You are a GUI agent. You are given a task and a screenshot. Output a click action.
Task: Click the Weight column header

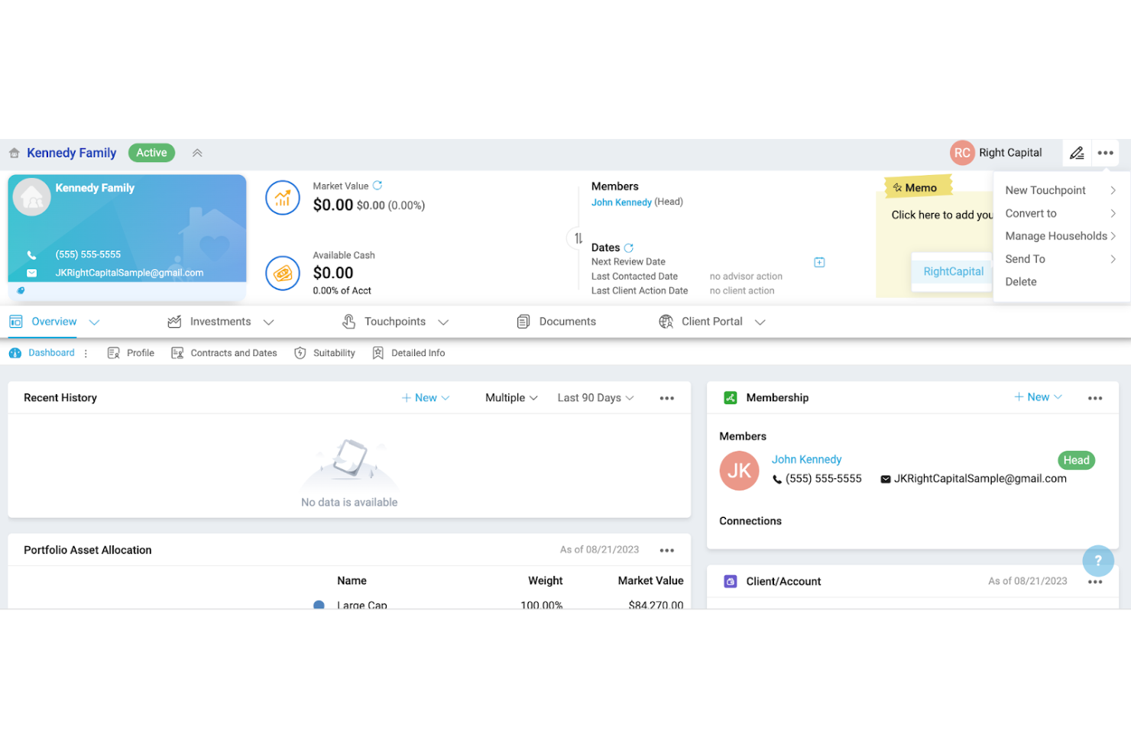point(545,581)
